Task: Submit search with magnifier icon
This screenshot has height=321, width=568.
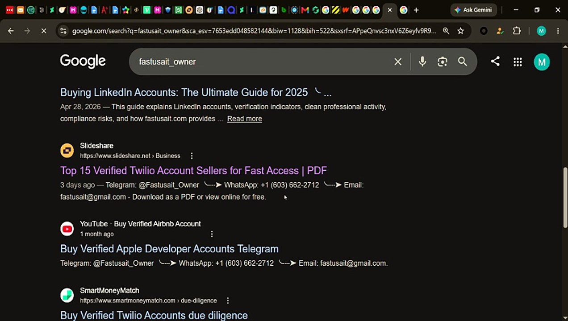Action: 463,62
